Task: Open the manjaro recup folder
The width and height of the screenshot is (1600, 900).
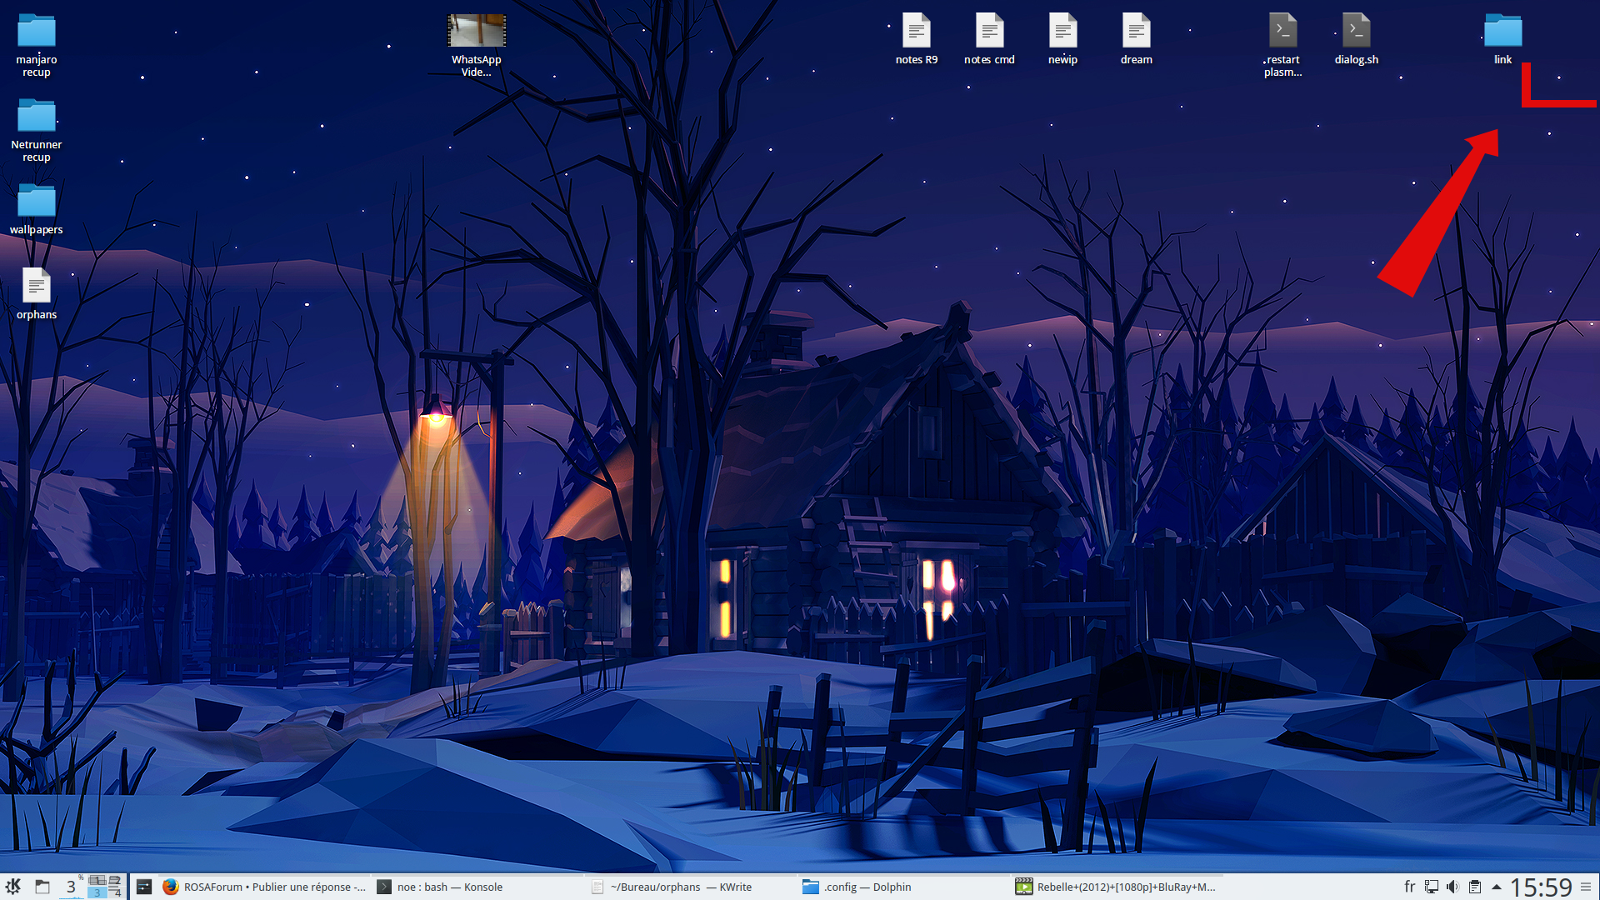Action: click(37, 33)
